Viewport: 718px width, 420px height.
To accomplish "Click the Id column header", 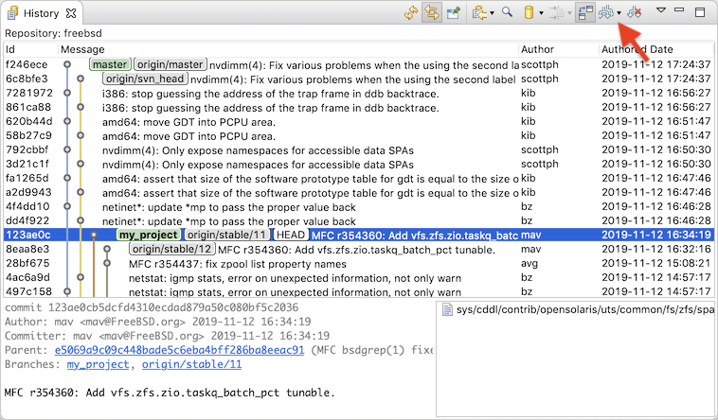I will pos(10,49).
